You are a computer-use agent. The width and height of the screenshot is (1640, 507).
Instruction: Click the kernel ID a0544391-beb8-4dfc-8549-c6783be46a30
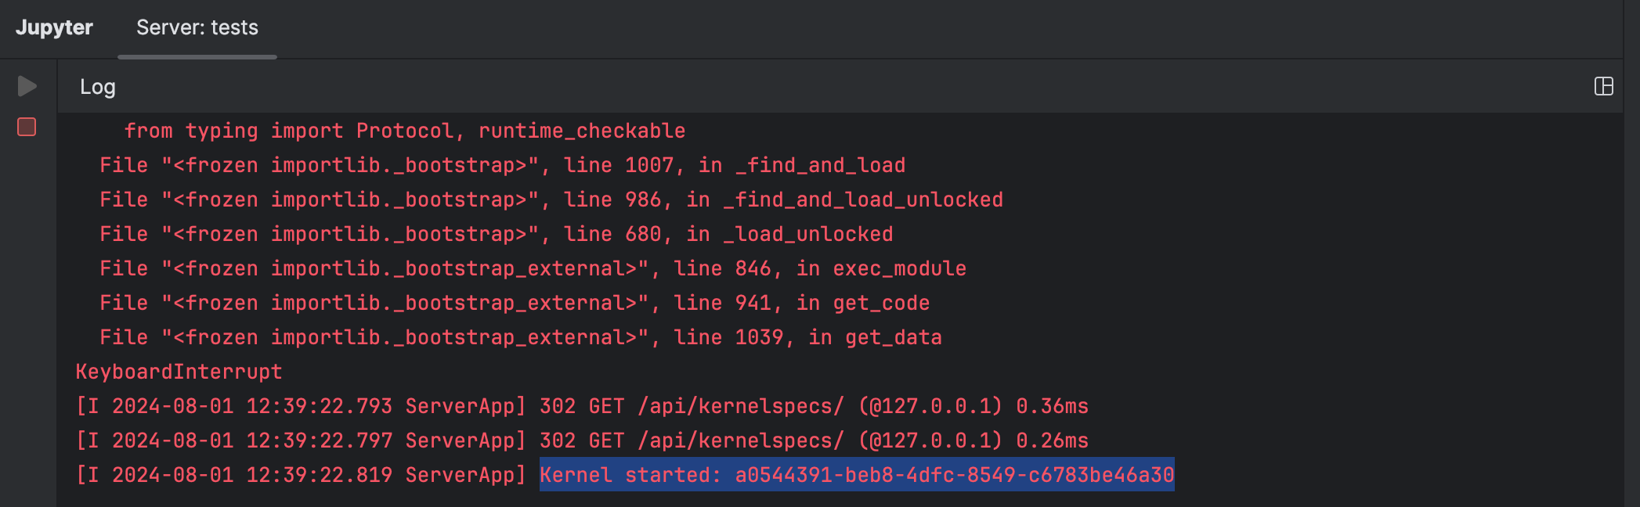[952, 474]
